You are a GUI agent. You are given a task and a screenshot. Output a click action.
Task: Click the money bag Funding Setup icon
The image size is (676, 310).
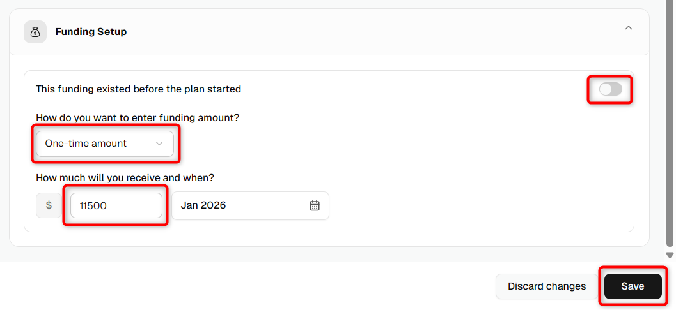point(35,32)
